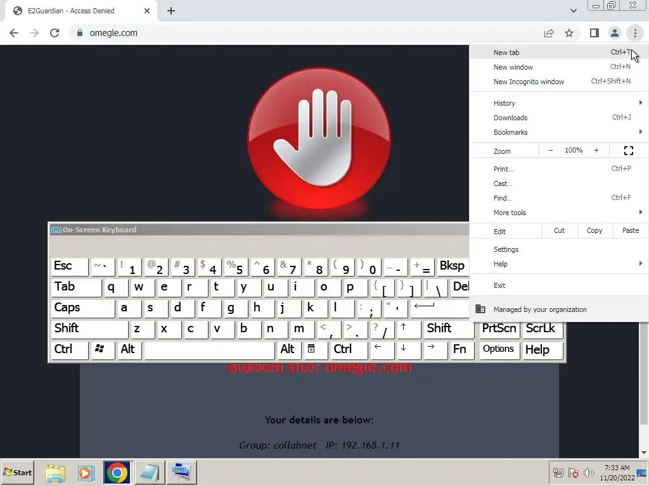Expand the More tools submenu
The image size is (649, 486).
click(x=559, y=213)
